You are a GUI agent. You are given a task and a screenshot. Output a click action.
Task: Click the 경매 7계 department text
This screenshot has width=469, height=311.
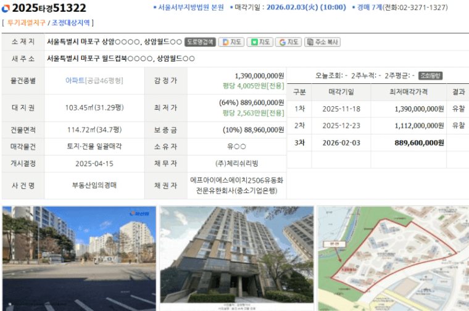click(x=370, y=7)
